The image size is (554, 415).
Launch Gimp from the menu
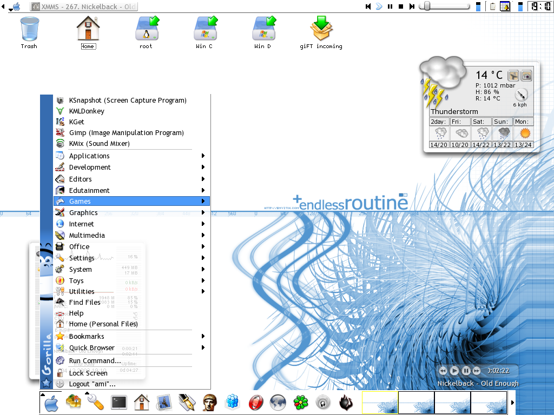[x=131, y=133]
